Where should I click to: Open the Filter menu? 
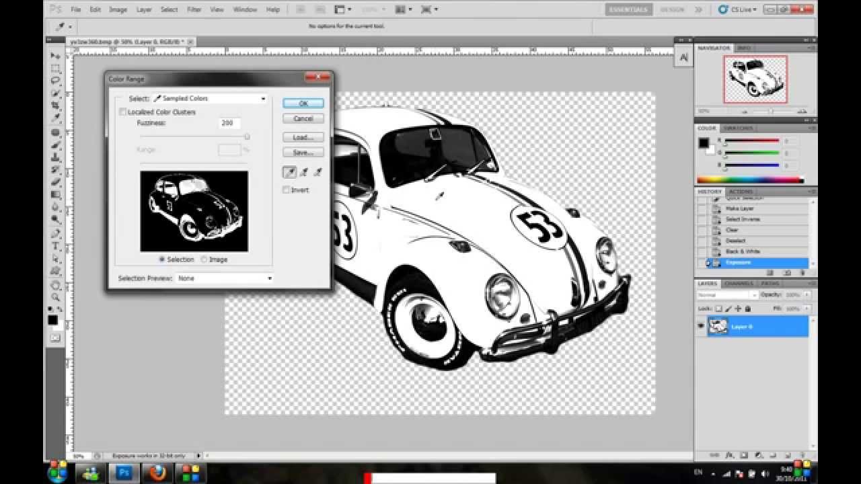click(x=194, y=10)
